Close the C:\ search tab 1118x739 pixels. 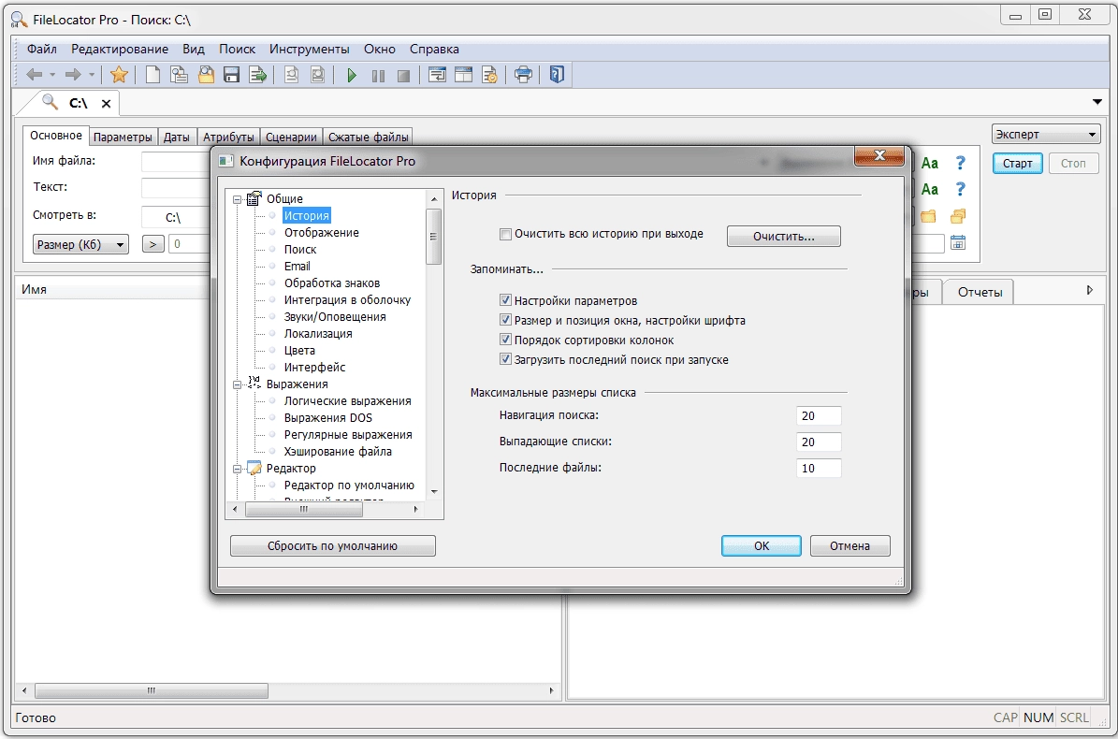pyautogui.click(x=107, y=103)
